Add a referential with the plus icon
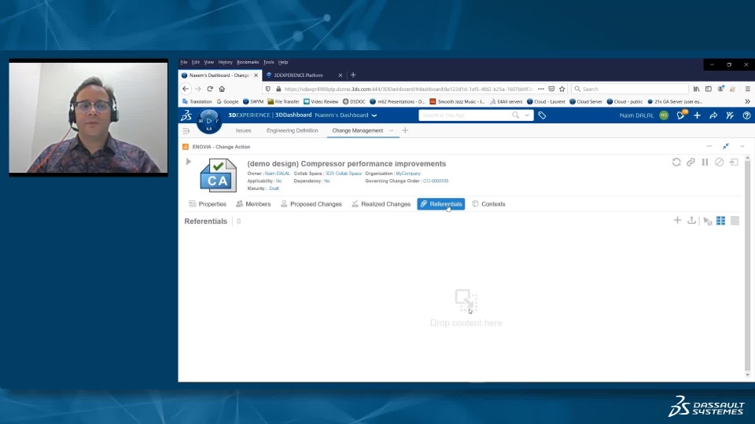 tap(677, 220)
